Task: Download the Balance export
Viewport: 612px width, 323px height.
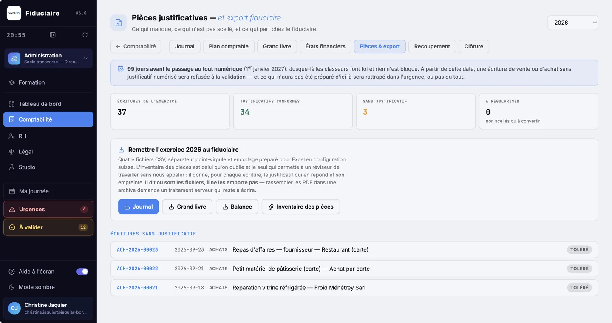Action: coord(237,207)
